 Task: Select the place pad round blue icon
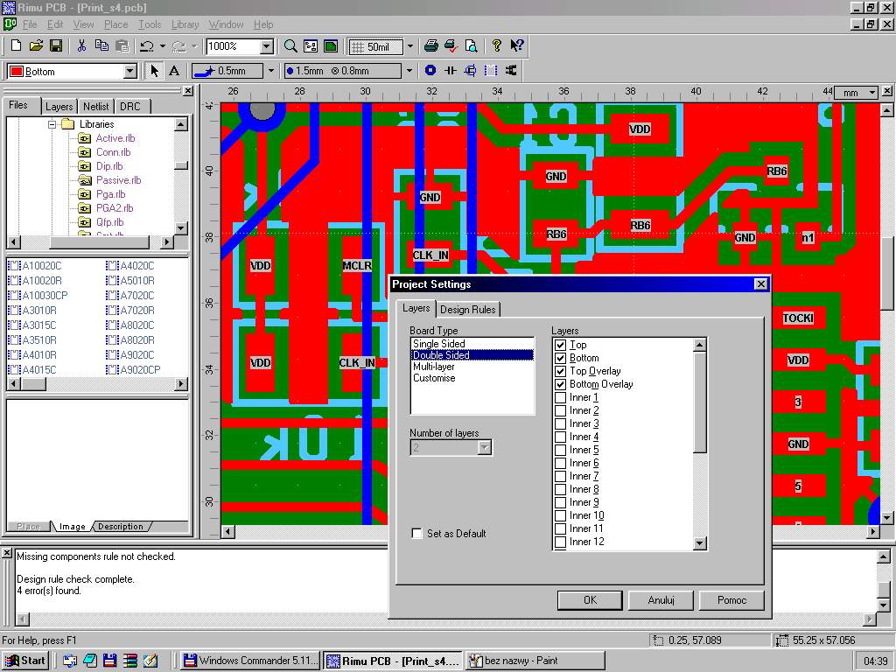[x=430, y=71]
